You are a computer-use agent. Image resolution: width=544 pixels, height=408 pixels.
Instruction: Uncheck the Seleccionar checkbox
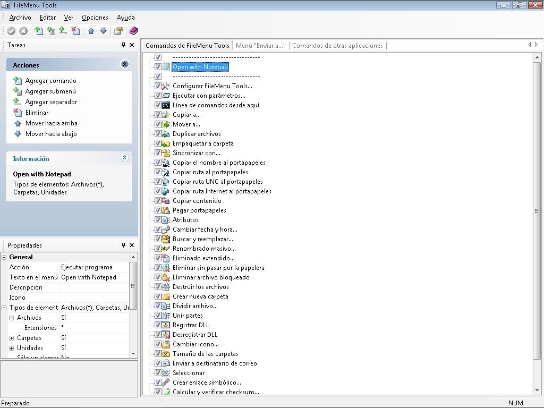(158, 372)
